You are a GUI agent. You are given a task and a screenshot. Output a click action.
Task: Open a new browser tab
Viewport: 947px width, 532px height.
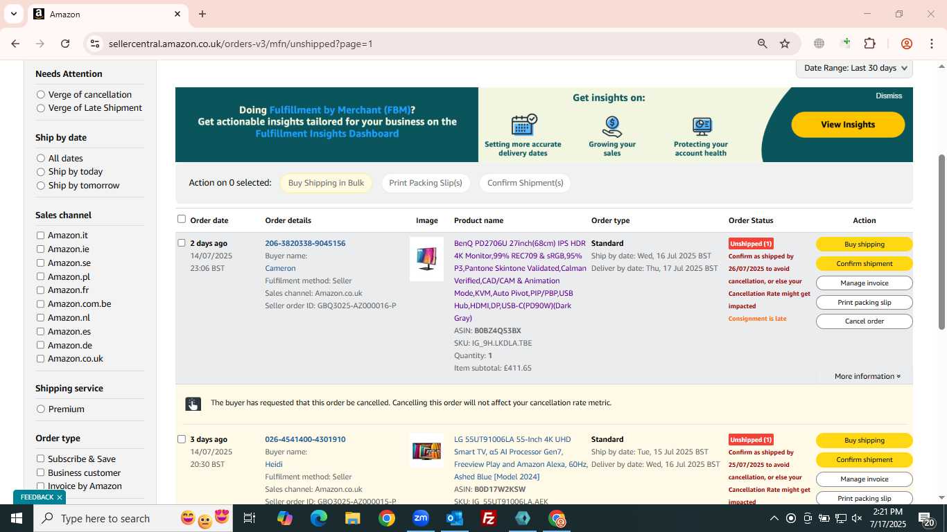click(202, 14)
